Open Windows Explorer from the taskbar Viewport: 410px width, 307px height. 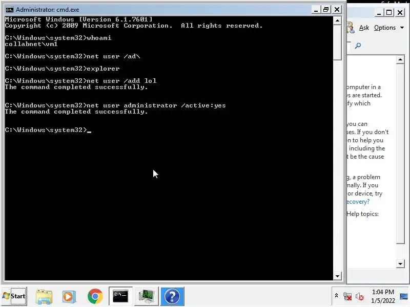[x=44, y=296]
